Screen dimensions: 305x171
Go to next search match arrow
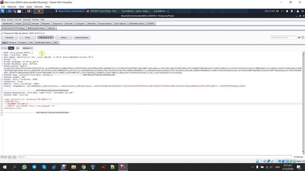[14, 157]
